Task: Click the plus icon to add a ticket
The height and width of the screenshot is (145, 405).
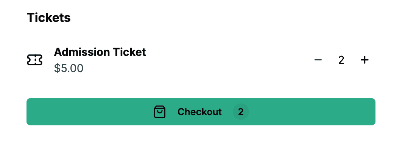Action: (364, 60)
